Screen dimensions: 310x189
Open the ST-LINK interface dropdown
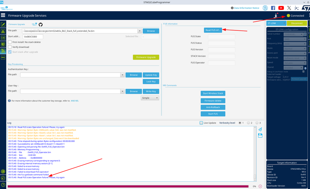click(x=276, y=23)
